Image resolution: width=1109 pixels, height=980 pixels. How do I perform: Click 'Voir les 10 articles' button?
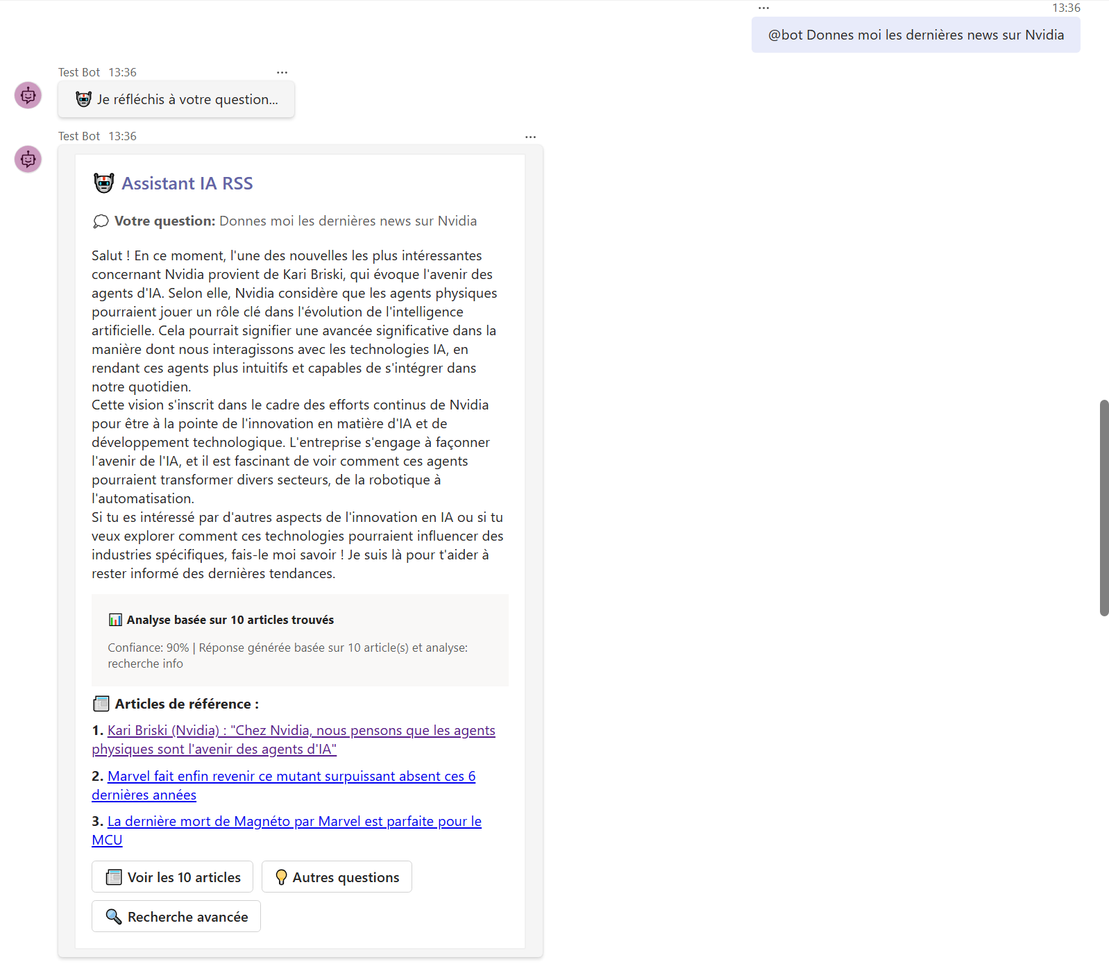(172, 877)
